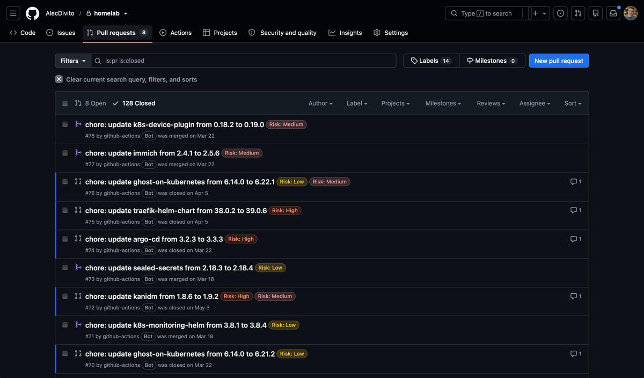Click merged icon of k8s-monitoring-helm PR
This screenshot has height=378, width=644.
pos(78,325)
